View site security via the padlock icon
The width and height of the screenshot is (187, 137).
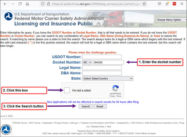pyautogui.click(x=48, y=4)
